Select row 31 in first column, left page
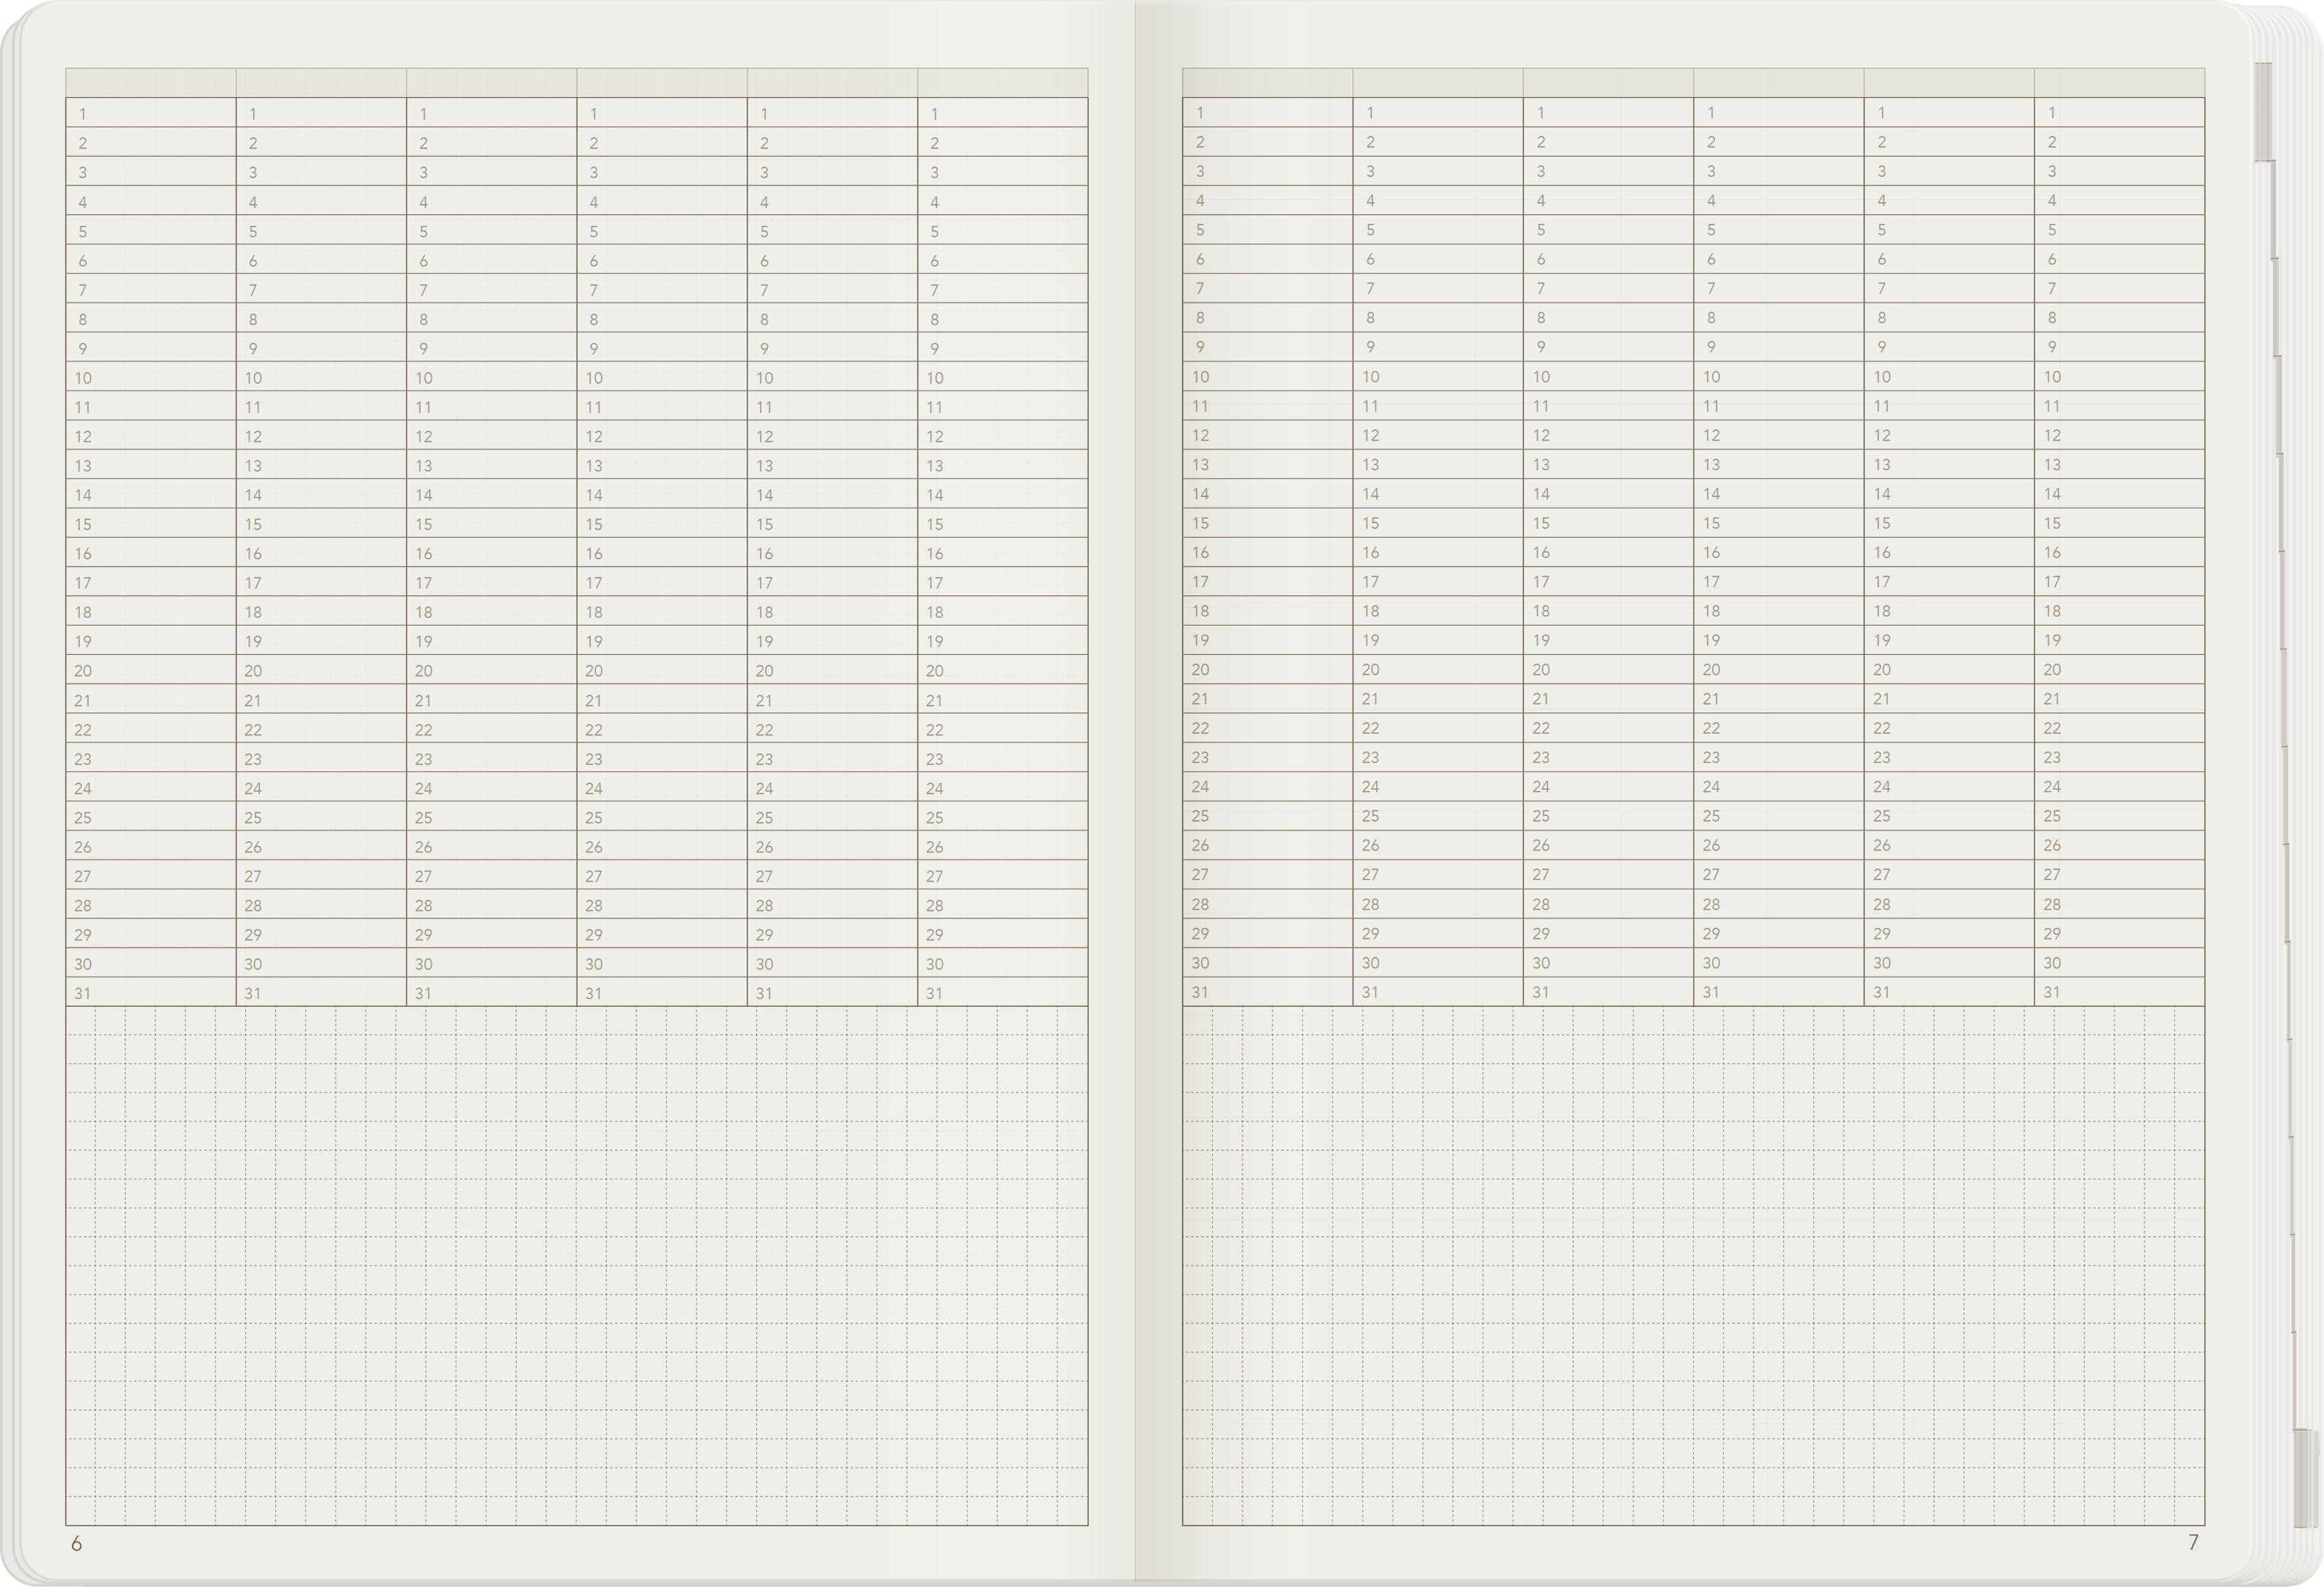This screenshot has width=2324, height=1587. pos(150,992)
